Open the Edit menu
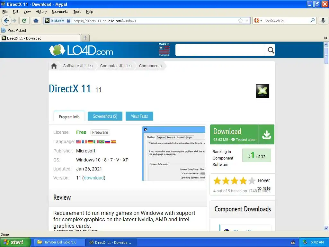Viewport: 329px width, 247px height. pos(15,12)
